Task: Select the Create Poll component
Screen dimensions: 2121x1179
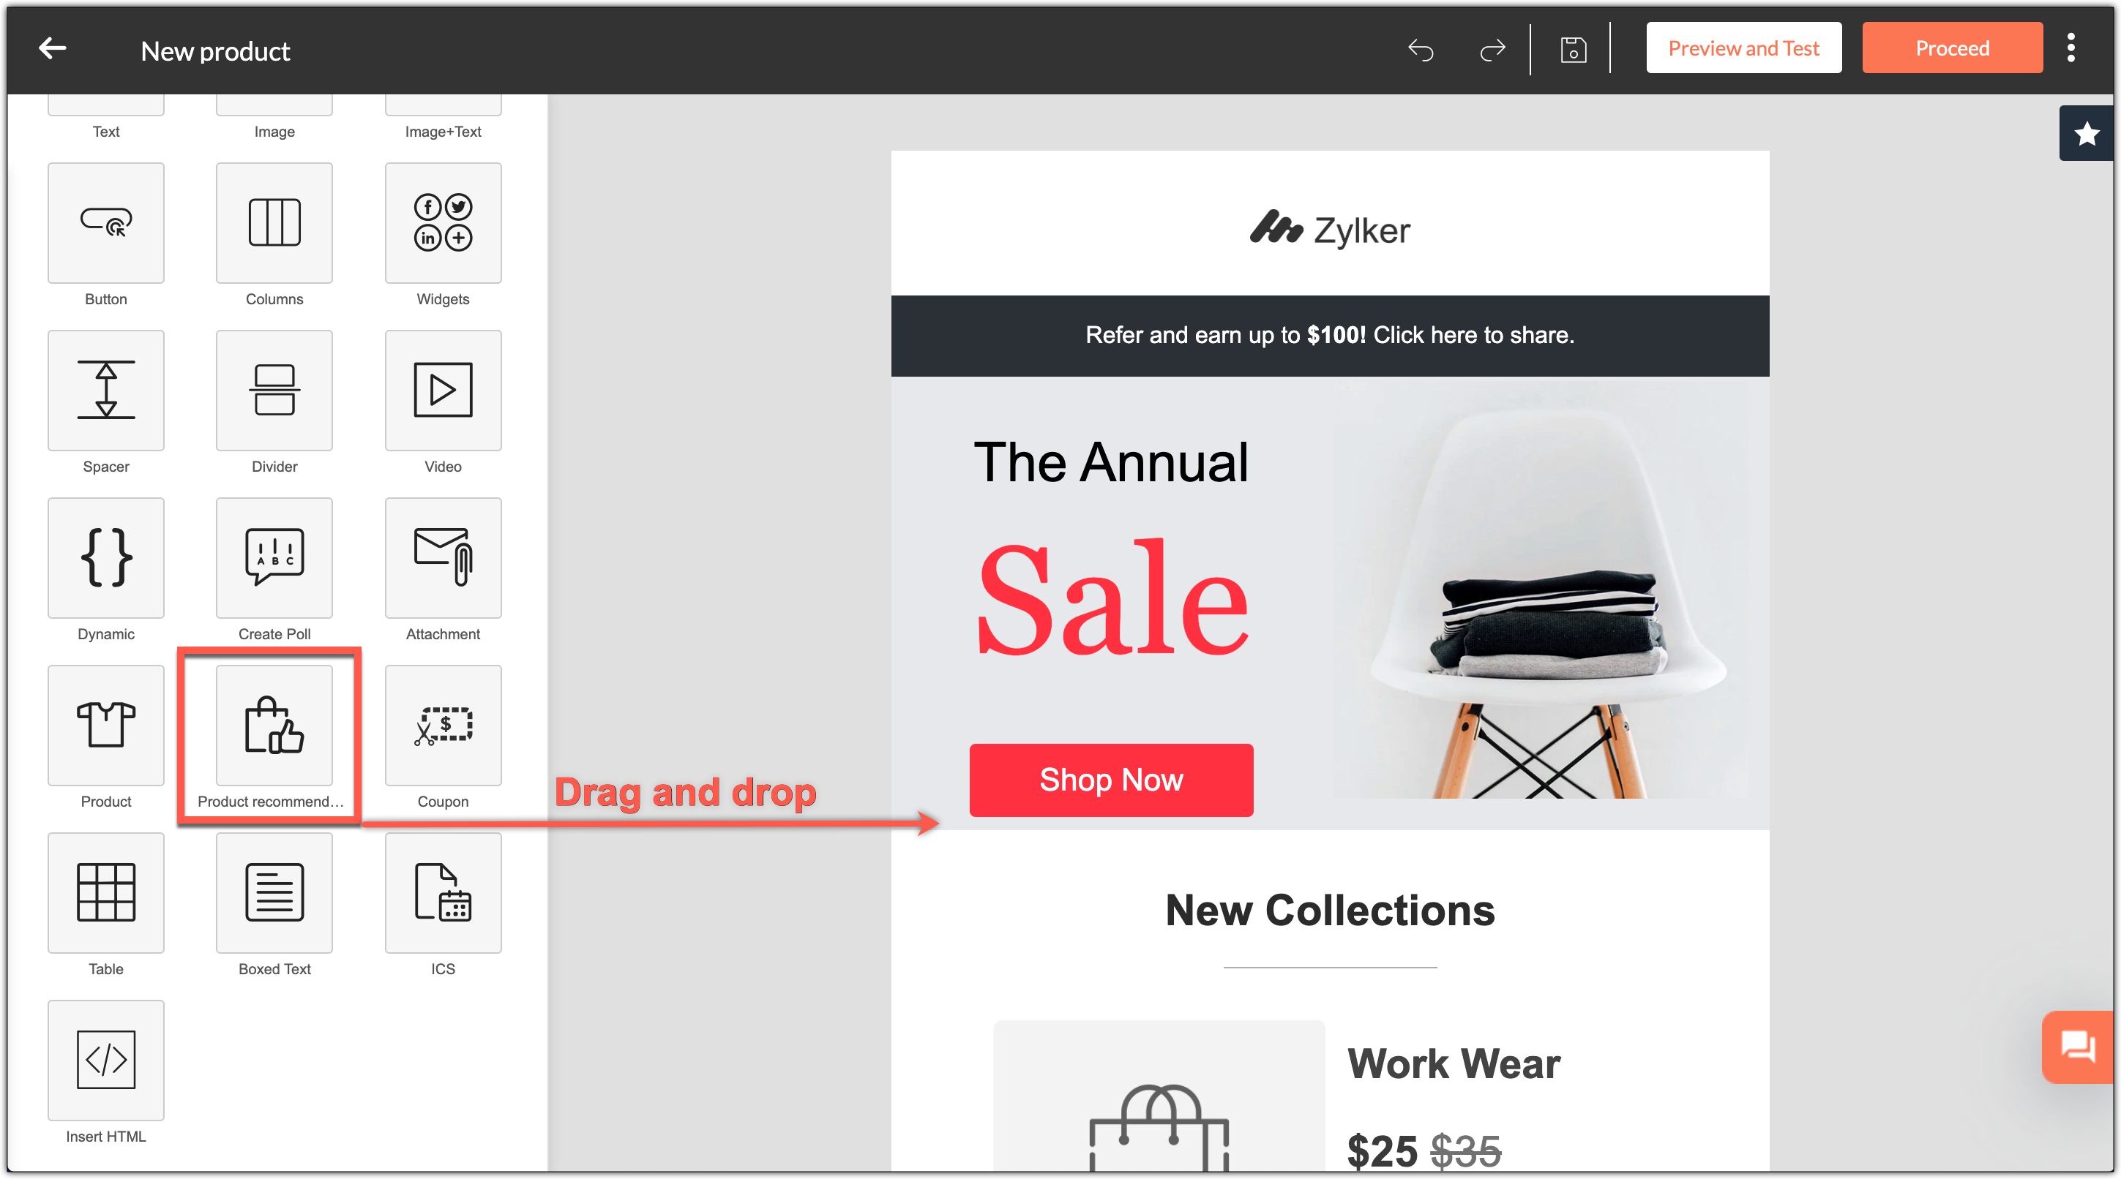Action: tap(274, 558)
